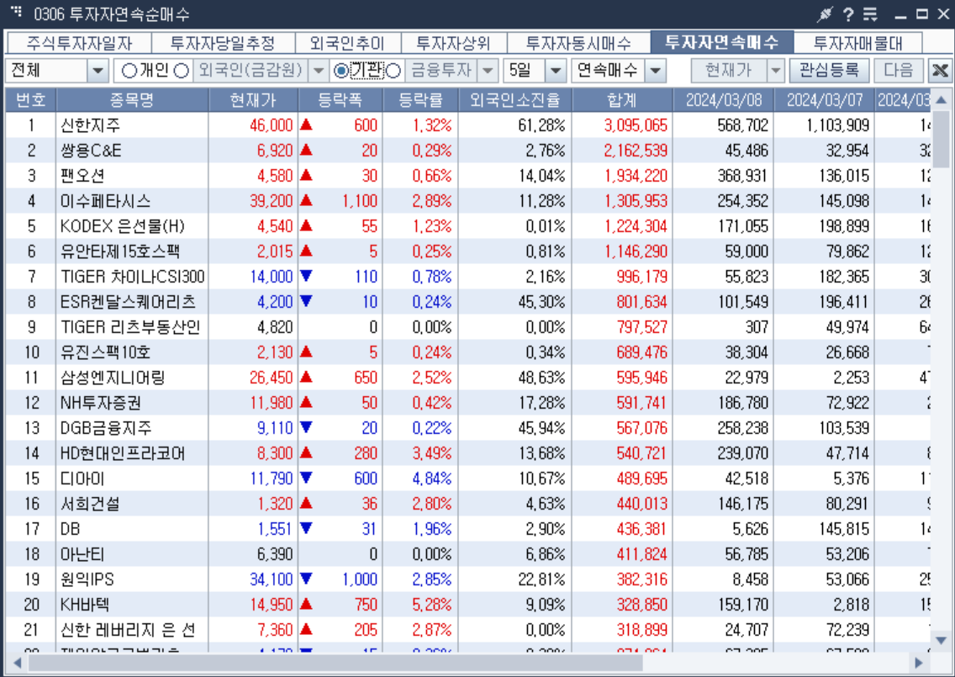Select the 신한지주 stock row
Screen dimensions: 955x677
click(467, 125)
